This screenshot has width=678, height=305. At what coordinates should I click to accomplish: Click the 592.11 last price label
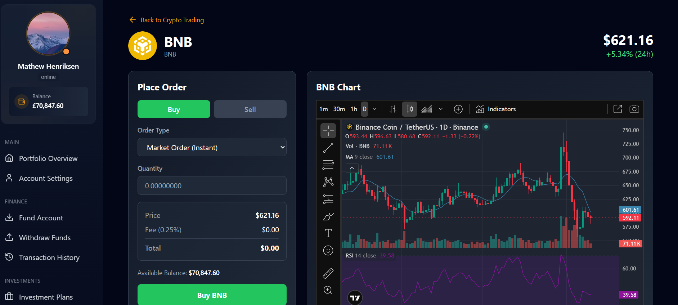click(630, 218)
